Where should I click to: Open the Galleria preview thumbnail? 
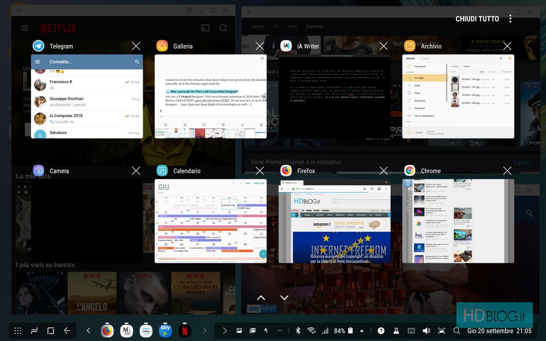click(211, 97)
